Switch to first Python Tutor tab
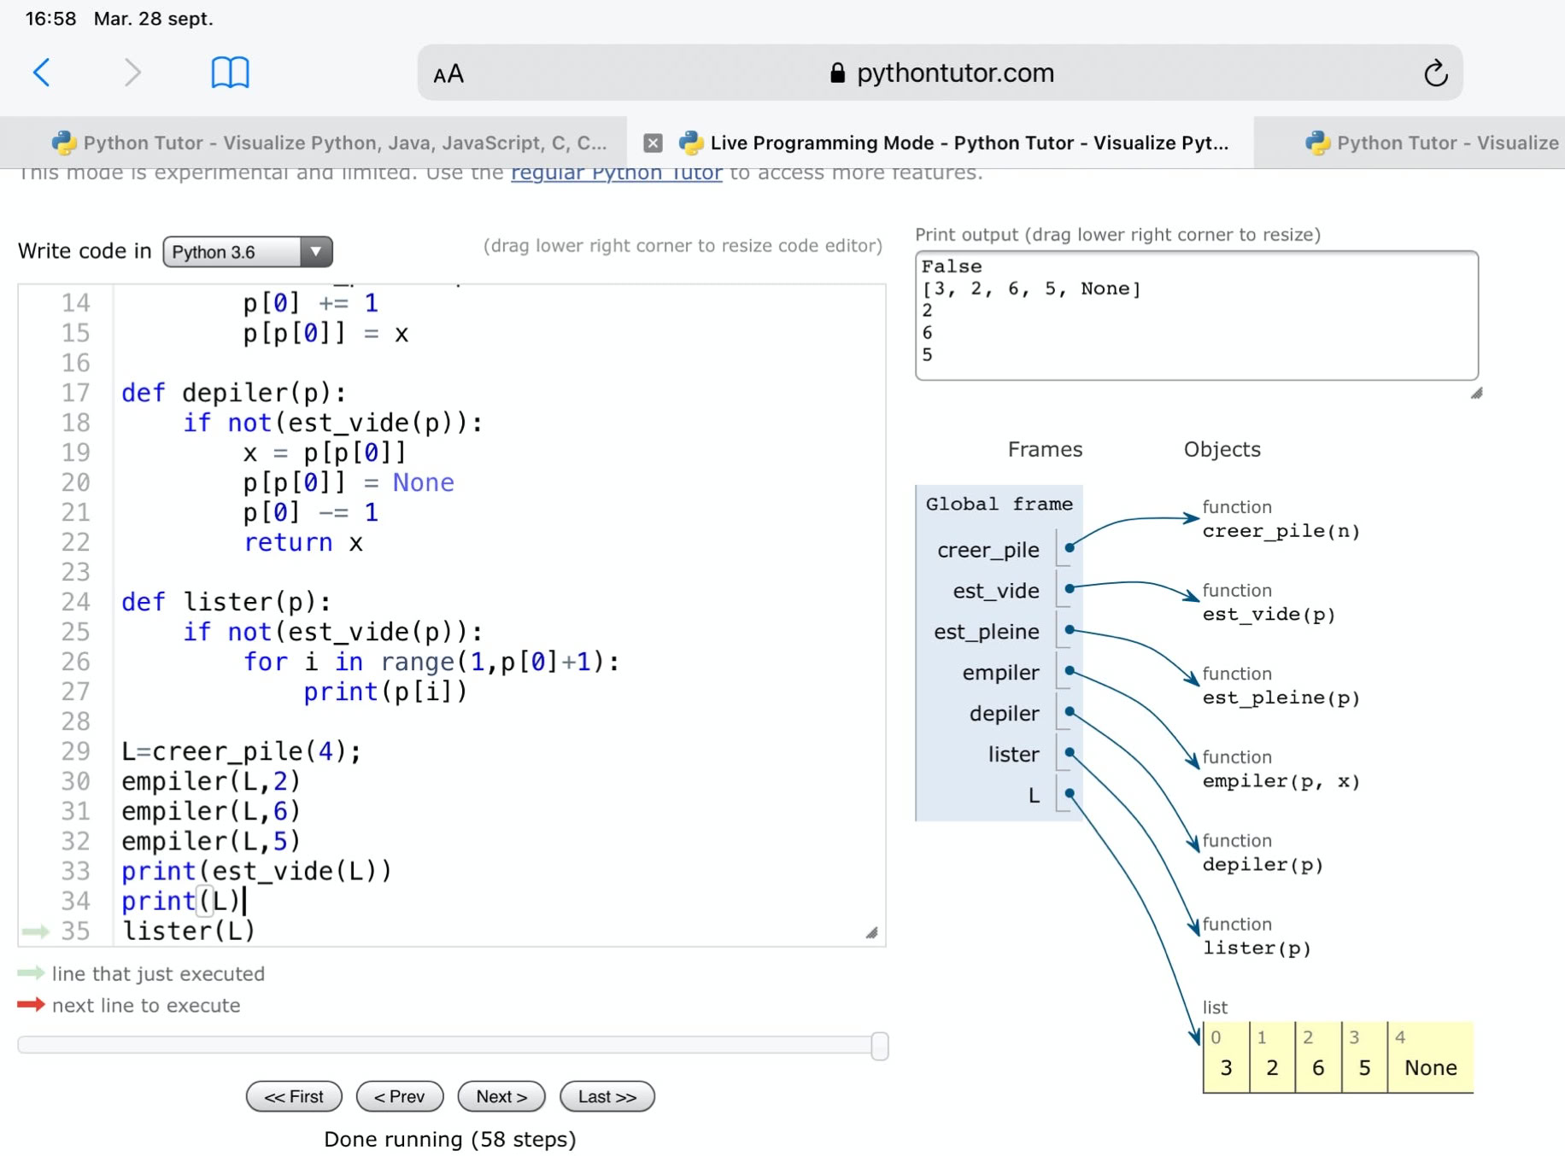This screenshot has height=1156, width=1565. tap(329, 143)
